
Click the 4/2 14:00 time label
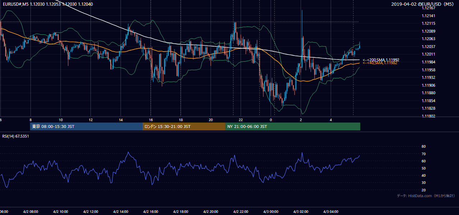120,211
